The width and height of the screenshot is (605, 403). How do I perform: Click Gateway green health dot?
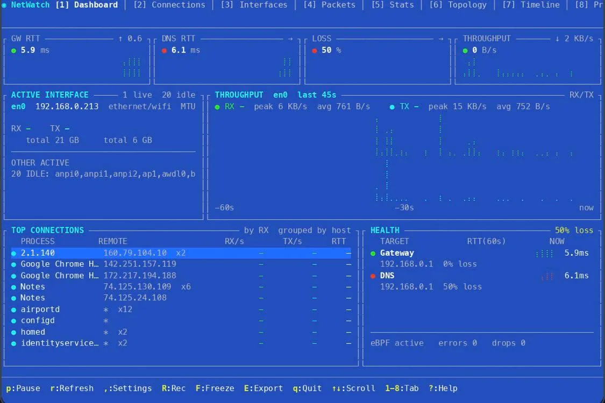(x=373, y=254)
